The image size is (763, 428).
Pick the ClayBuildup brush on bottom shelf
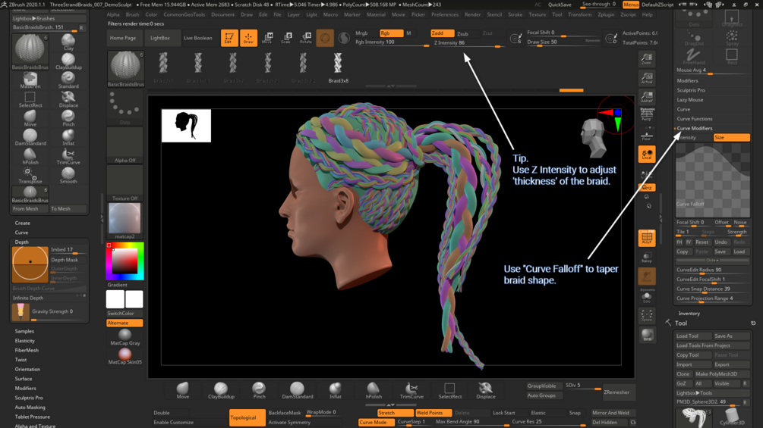221,390
